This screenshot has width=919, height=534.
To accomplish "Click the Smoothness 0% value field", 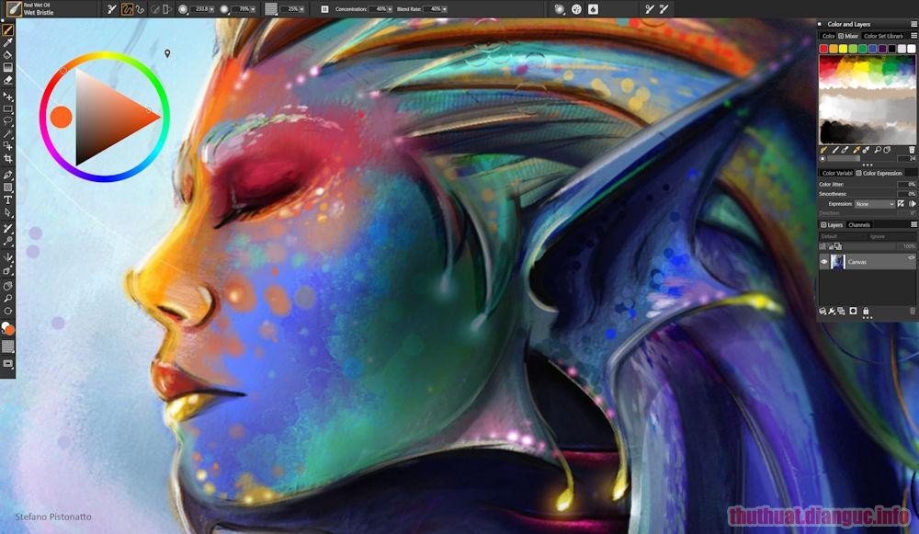I will (x=906, y=193).
